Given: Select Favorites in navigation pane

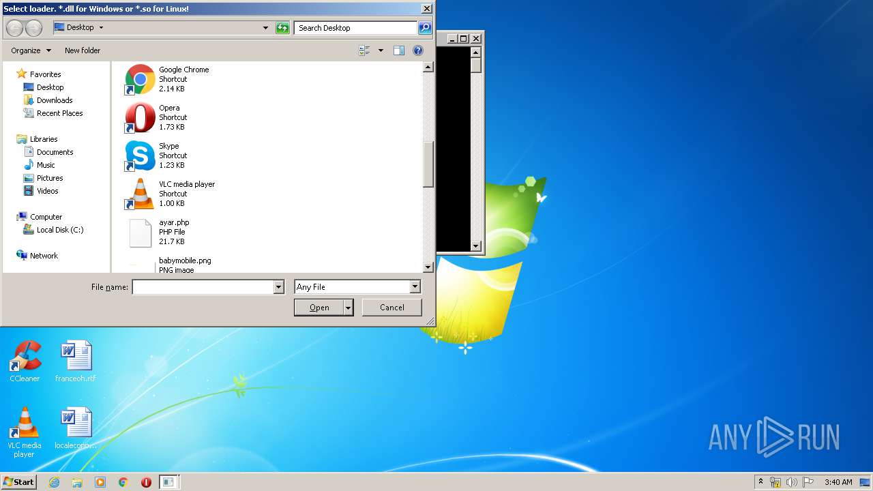Looking at the screenshot, I should (45, 74).
